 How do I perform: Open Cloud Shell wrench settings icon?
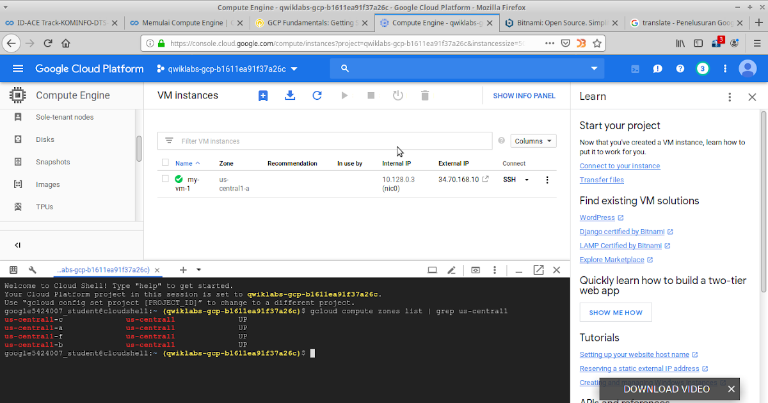[33, 270]
